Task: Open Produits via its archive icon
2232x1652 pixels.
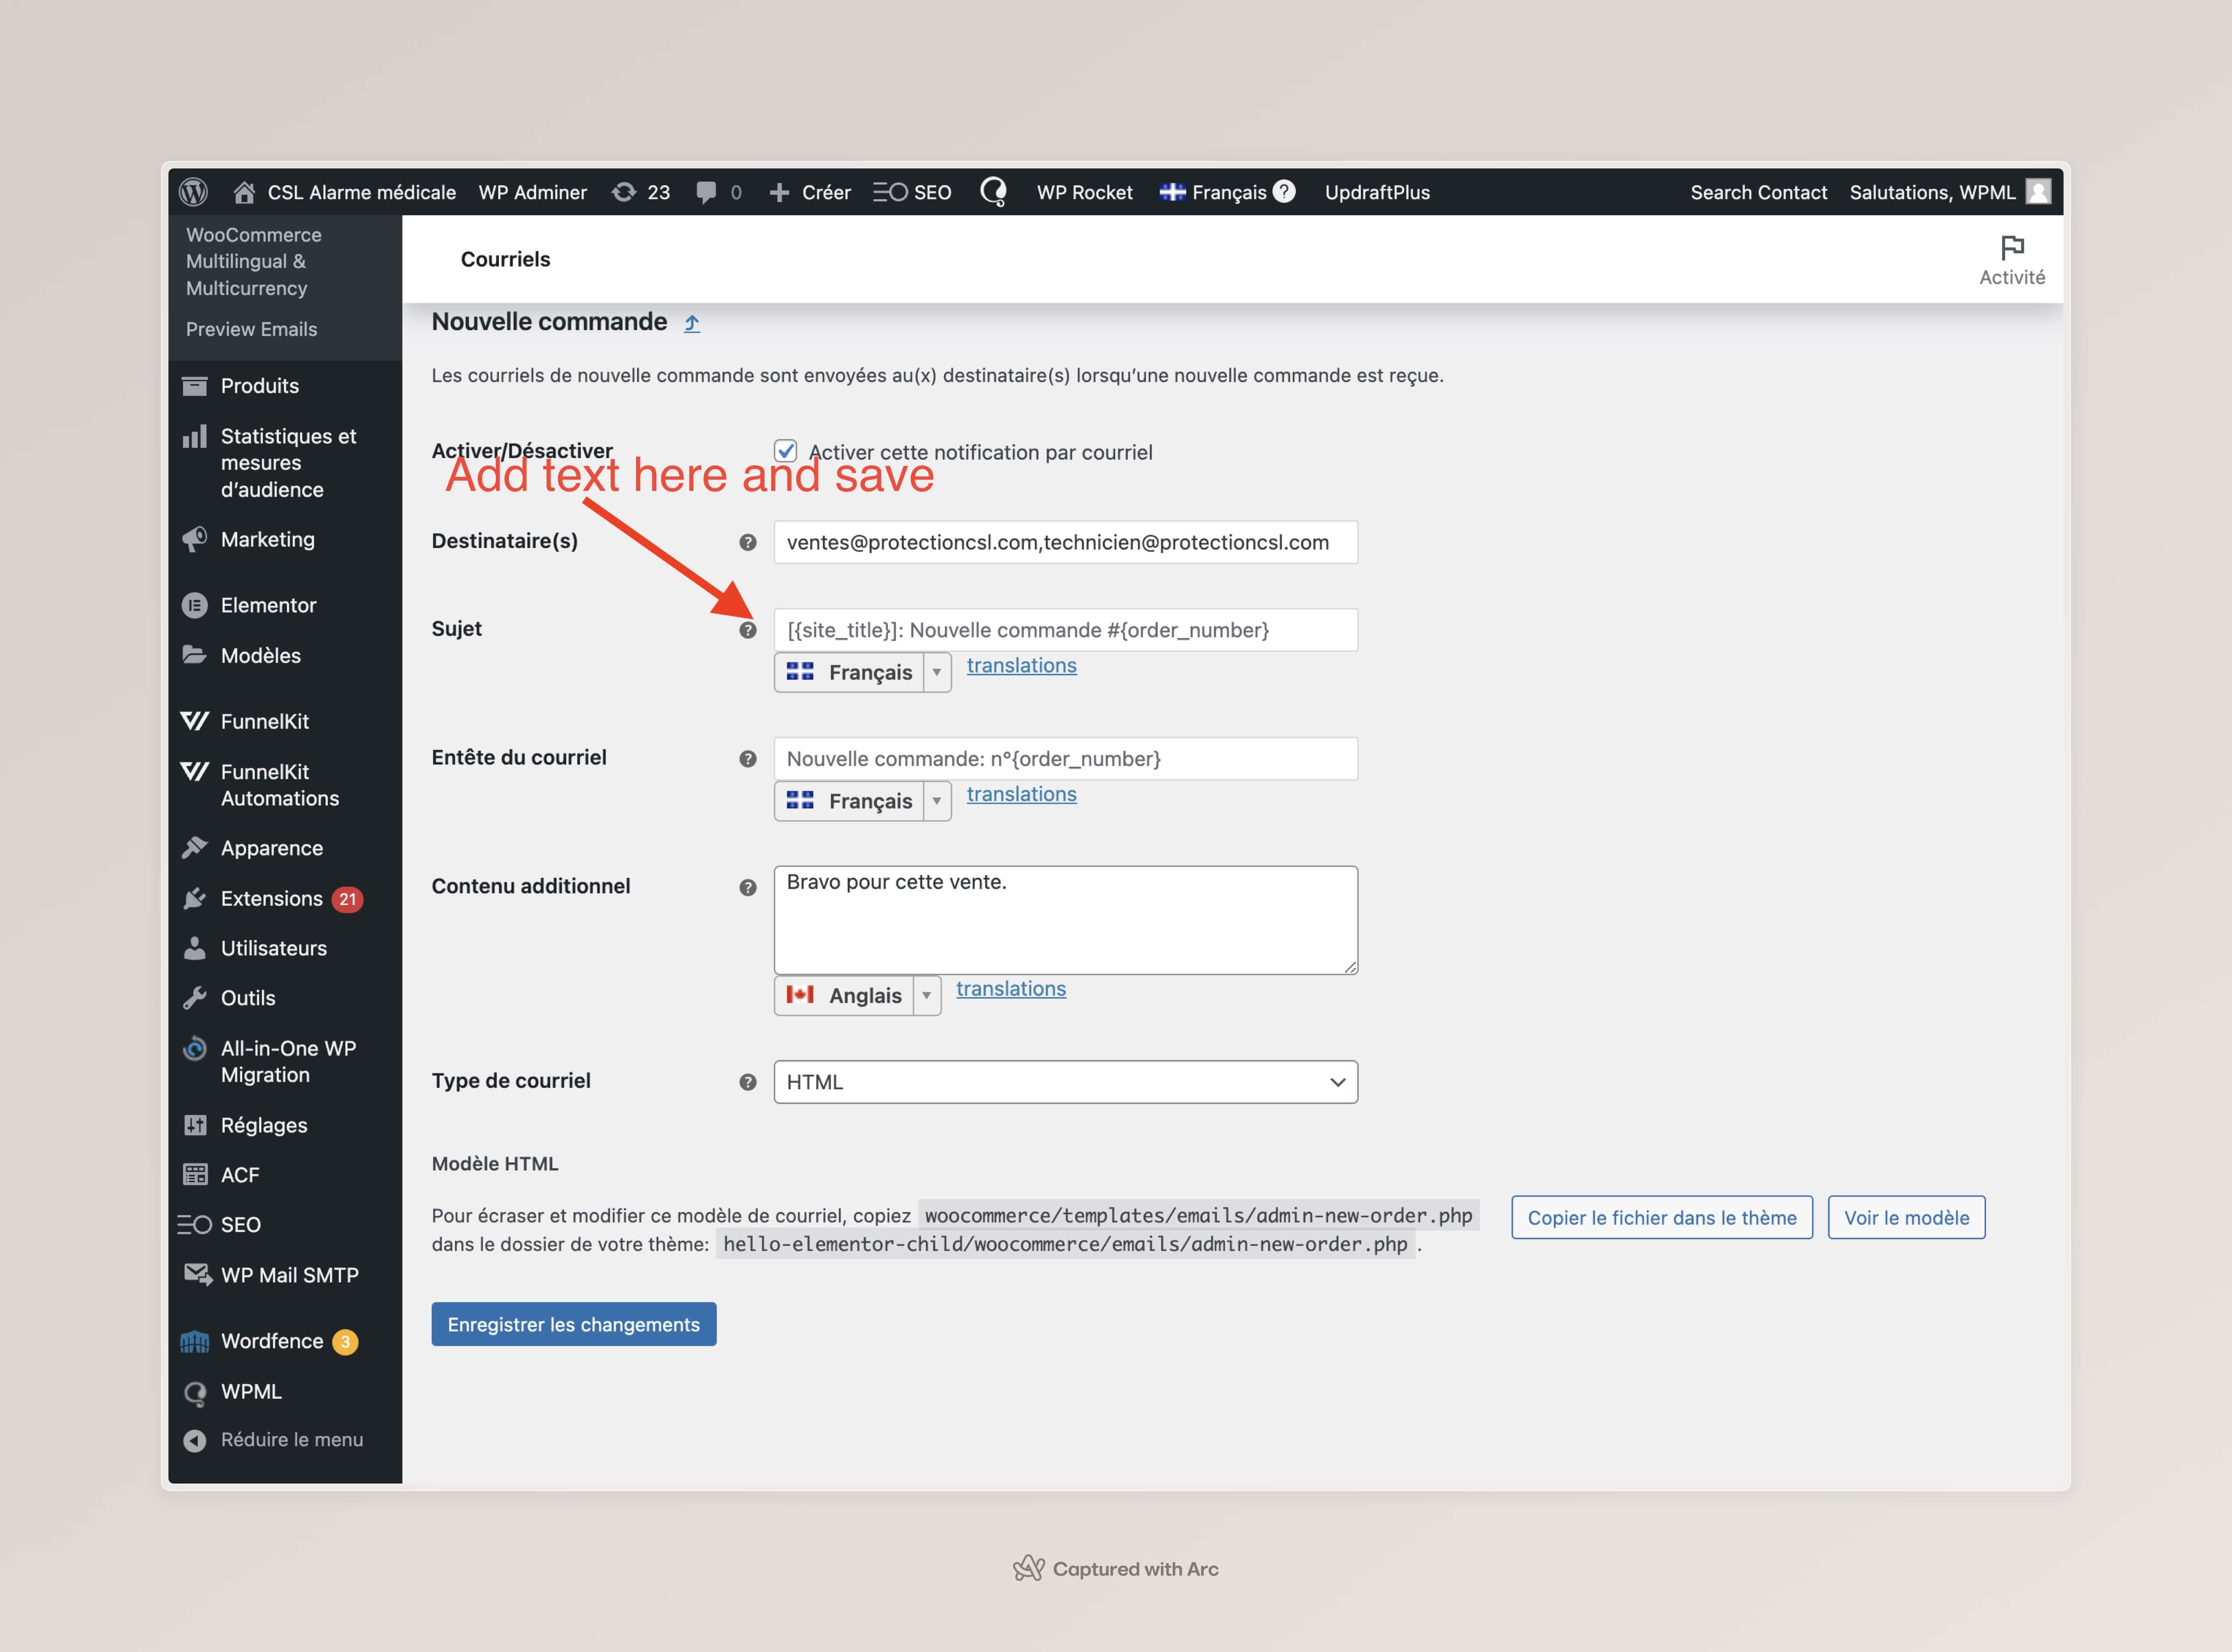Action: point(195,386)
